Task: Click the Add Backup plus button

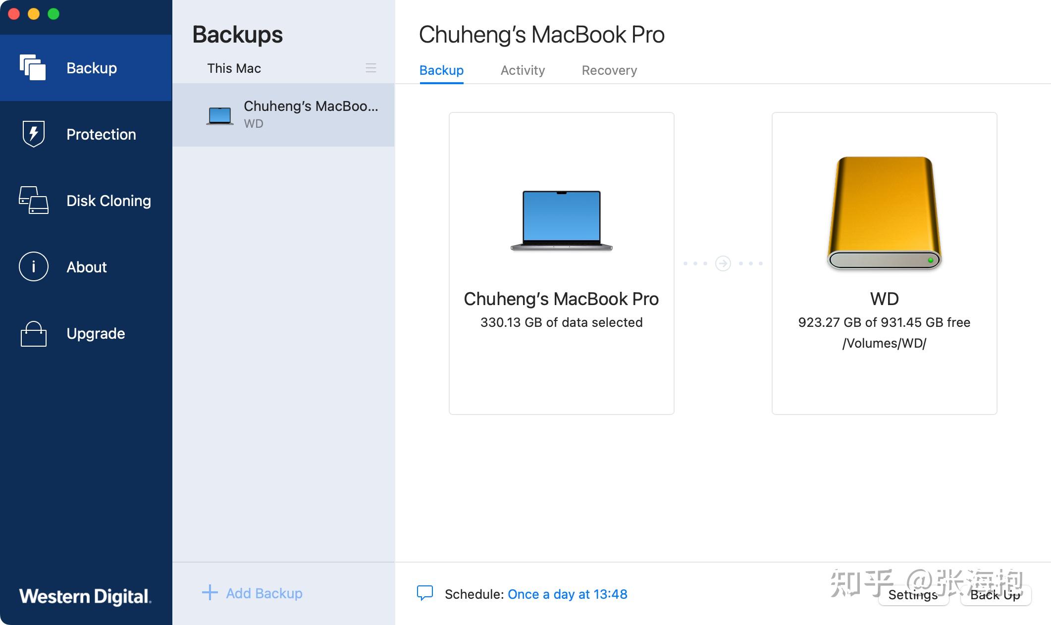Action: click(252, 593)
